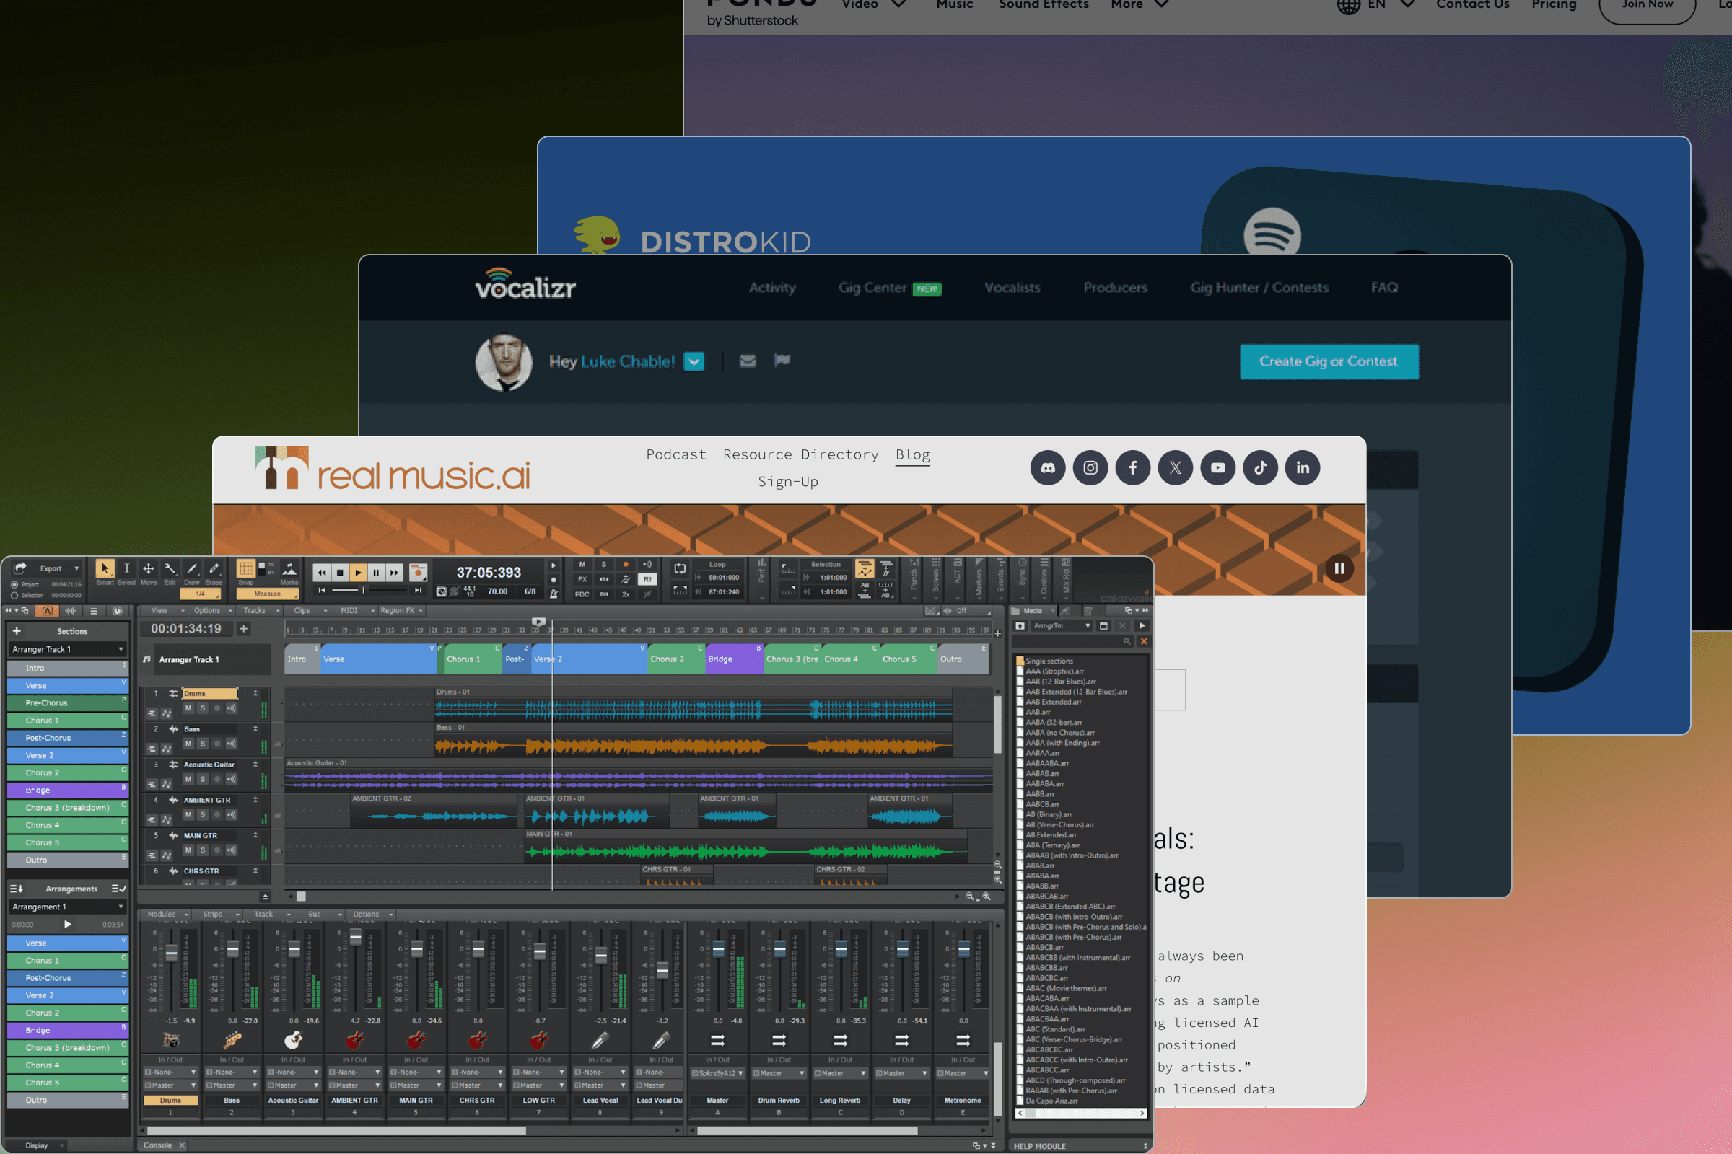Rewind the Cakewalk transport
Image resolution: width=1732 pixels, height=1154 pixels.
pyautogui.click(x=322, y=572)
